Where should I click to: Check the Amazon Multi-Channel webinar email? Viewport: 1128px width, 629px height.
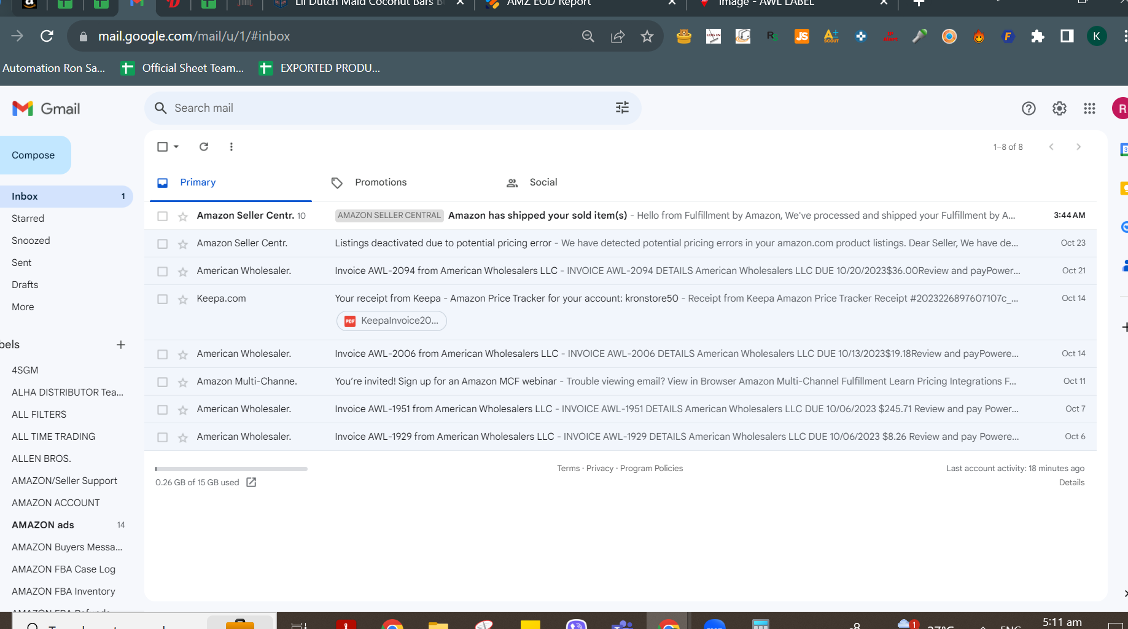(x=162, y=382)
